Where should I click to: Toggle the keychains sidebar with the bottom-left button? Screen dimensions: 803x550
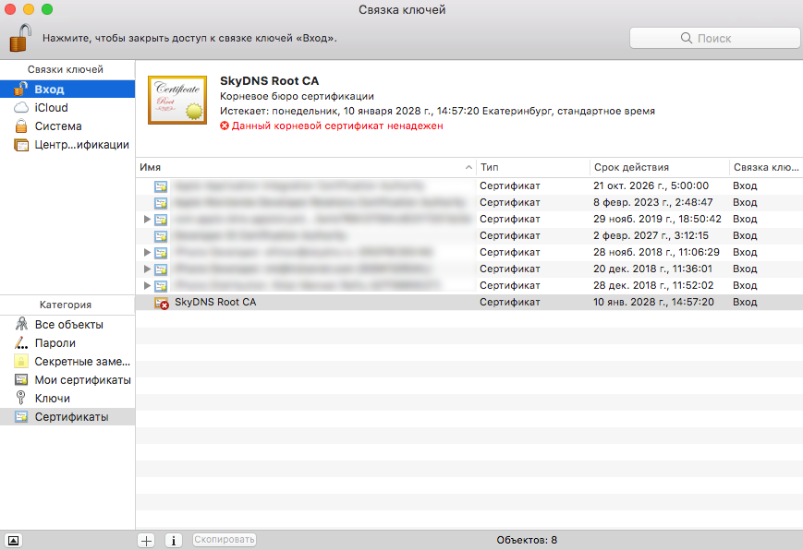click(x=13, y=540)
